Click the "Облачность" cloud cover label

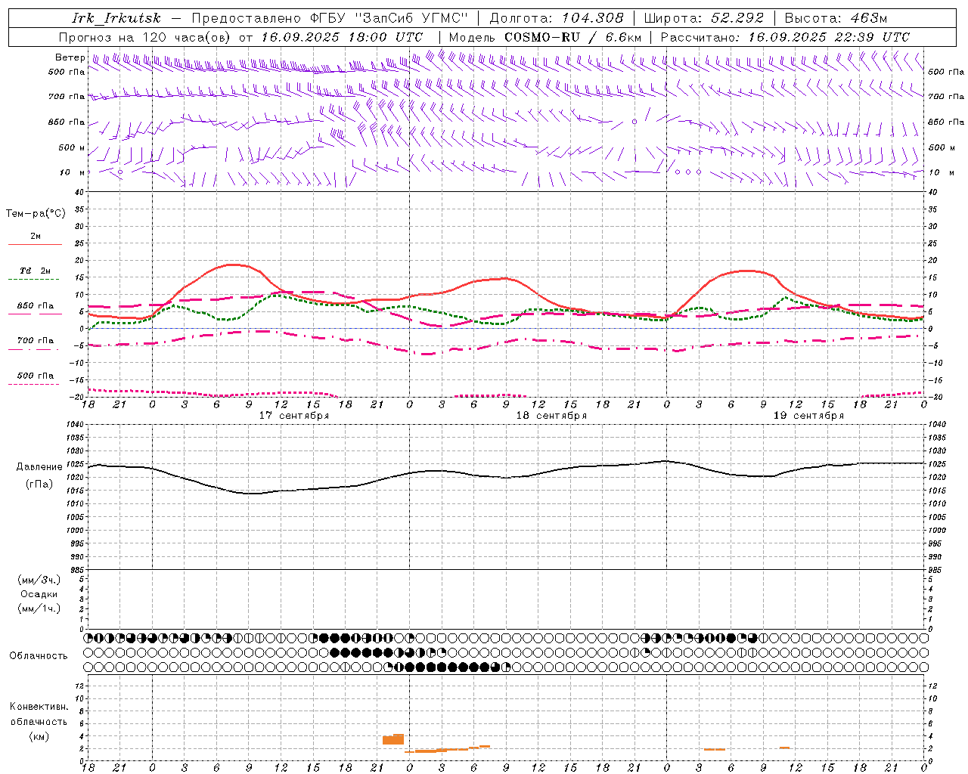39,655
